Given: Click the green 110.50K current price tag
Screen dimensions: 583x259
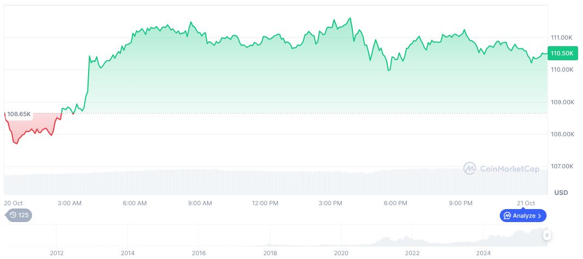Looking at the screenshot, I should 562,53.
